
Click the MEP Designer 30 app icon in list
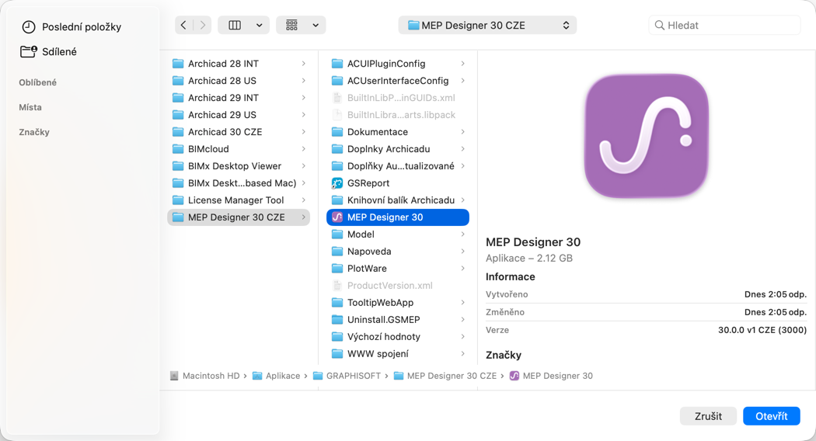click(337, 217)
